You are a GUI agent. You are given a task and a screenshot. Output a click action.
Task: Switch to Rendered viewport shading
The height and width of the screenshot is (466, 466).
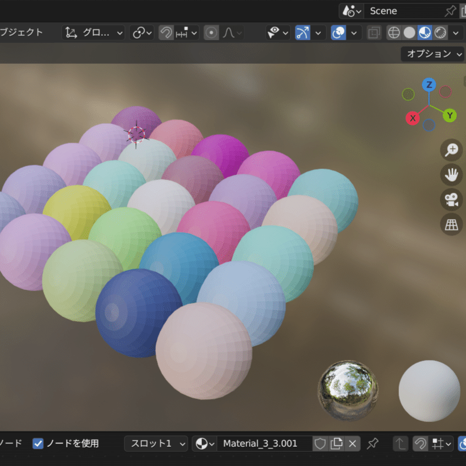click(440, 32)
